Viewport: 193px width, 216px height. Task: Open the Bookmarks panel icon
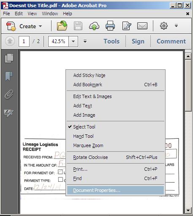tap(9, 76)
